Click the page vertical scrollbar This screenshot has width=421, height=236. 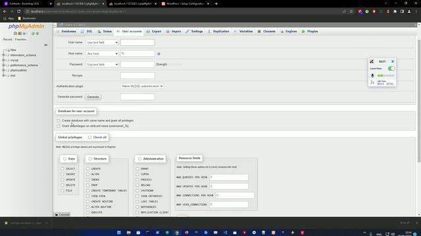tap(419, 100)
